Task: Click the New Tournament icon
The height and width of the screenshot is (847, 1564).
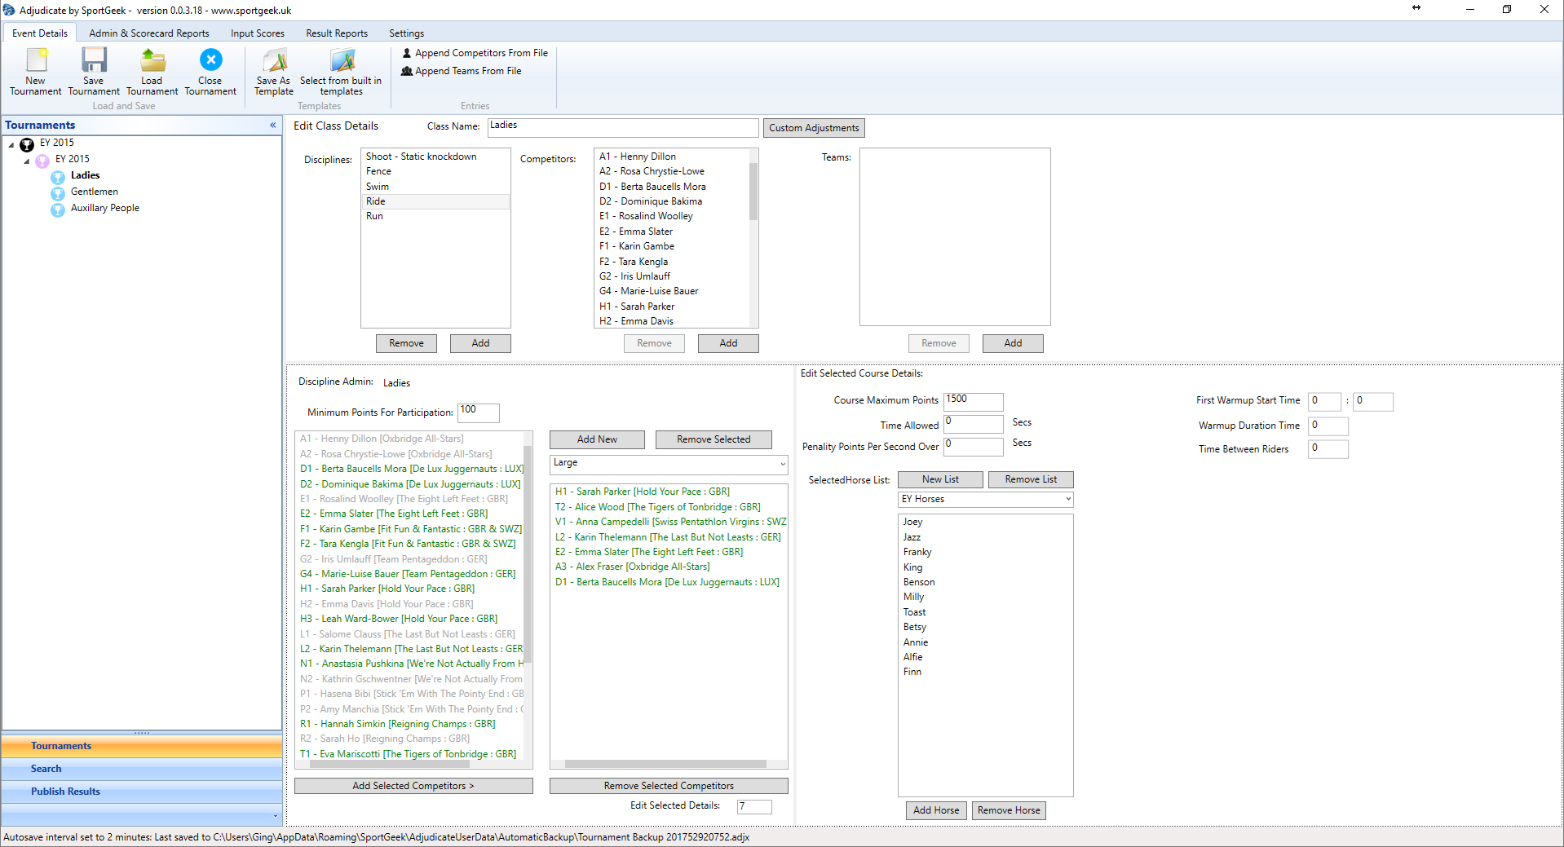Action: [x=36, y=60]
